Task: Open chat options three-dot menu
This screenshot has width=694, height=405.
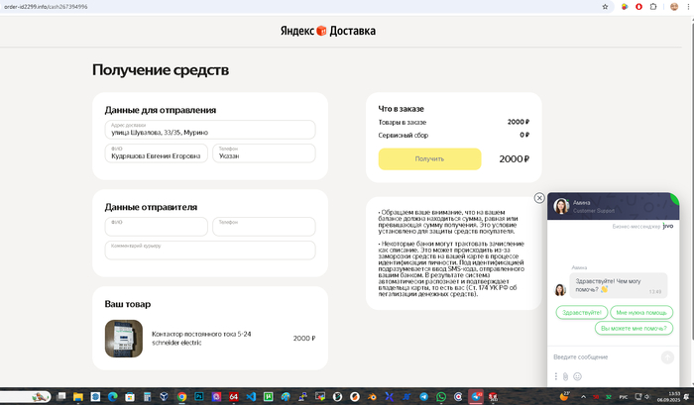Action: 554,376
